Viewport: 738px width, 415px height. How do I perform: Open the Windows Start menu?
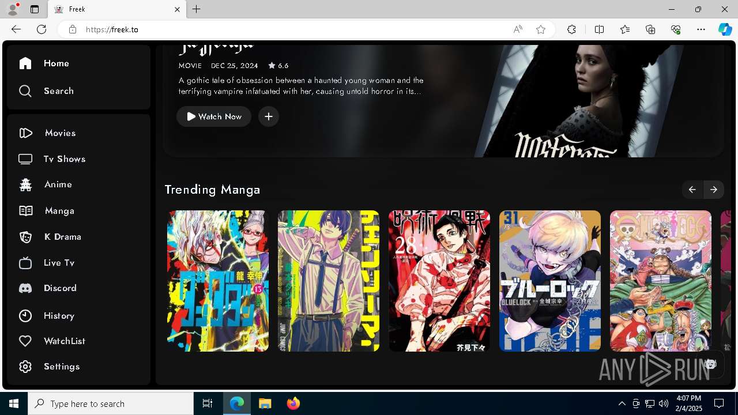(x=14, y=403)
